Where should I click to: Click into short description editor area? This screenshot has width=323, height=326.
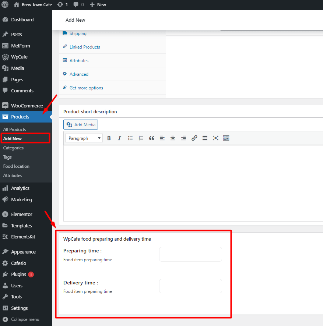pyautogui.click(x=193, y=180)
